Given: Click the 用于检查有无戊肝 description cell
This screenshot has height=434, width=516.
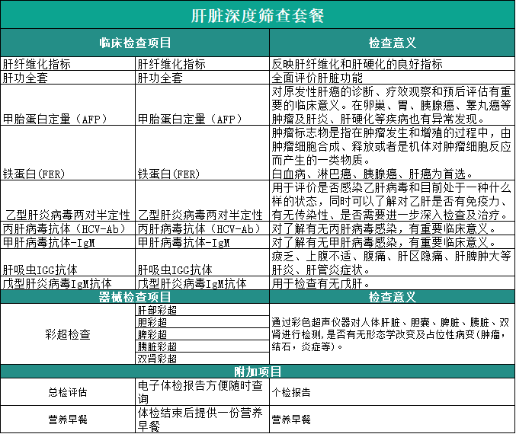Looking at the screenshot, I should (x=392, y=283).
